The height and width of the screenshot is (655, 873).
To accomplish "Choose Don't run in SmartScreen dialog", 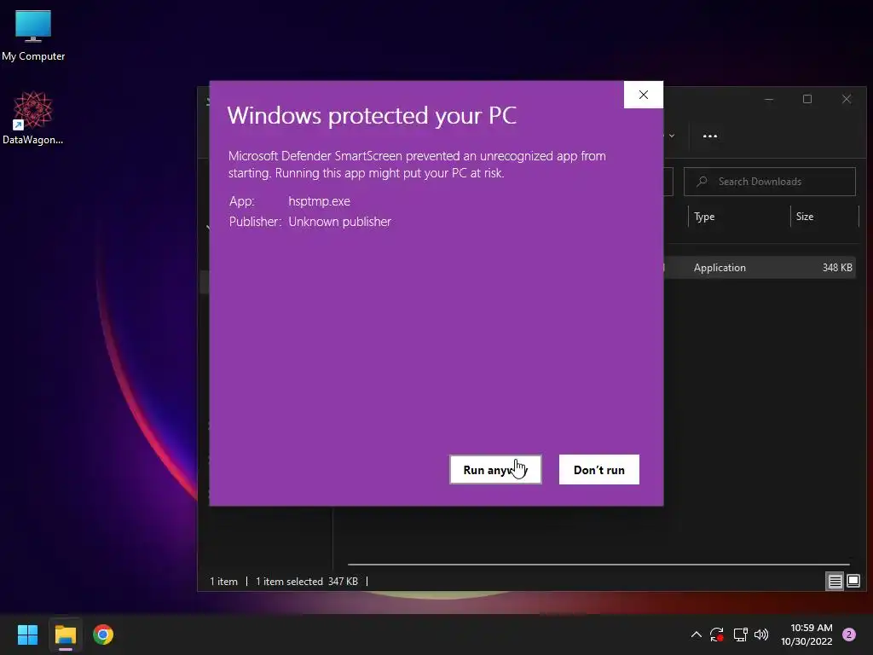I will [599, 470].
